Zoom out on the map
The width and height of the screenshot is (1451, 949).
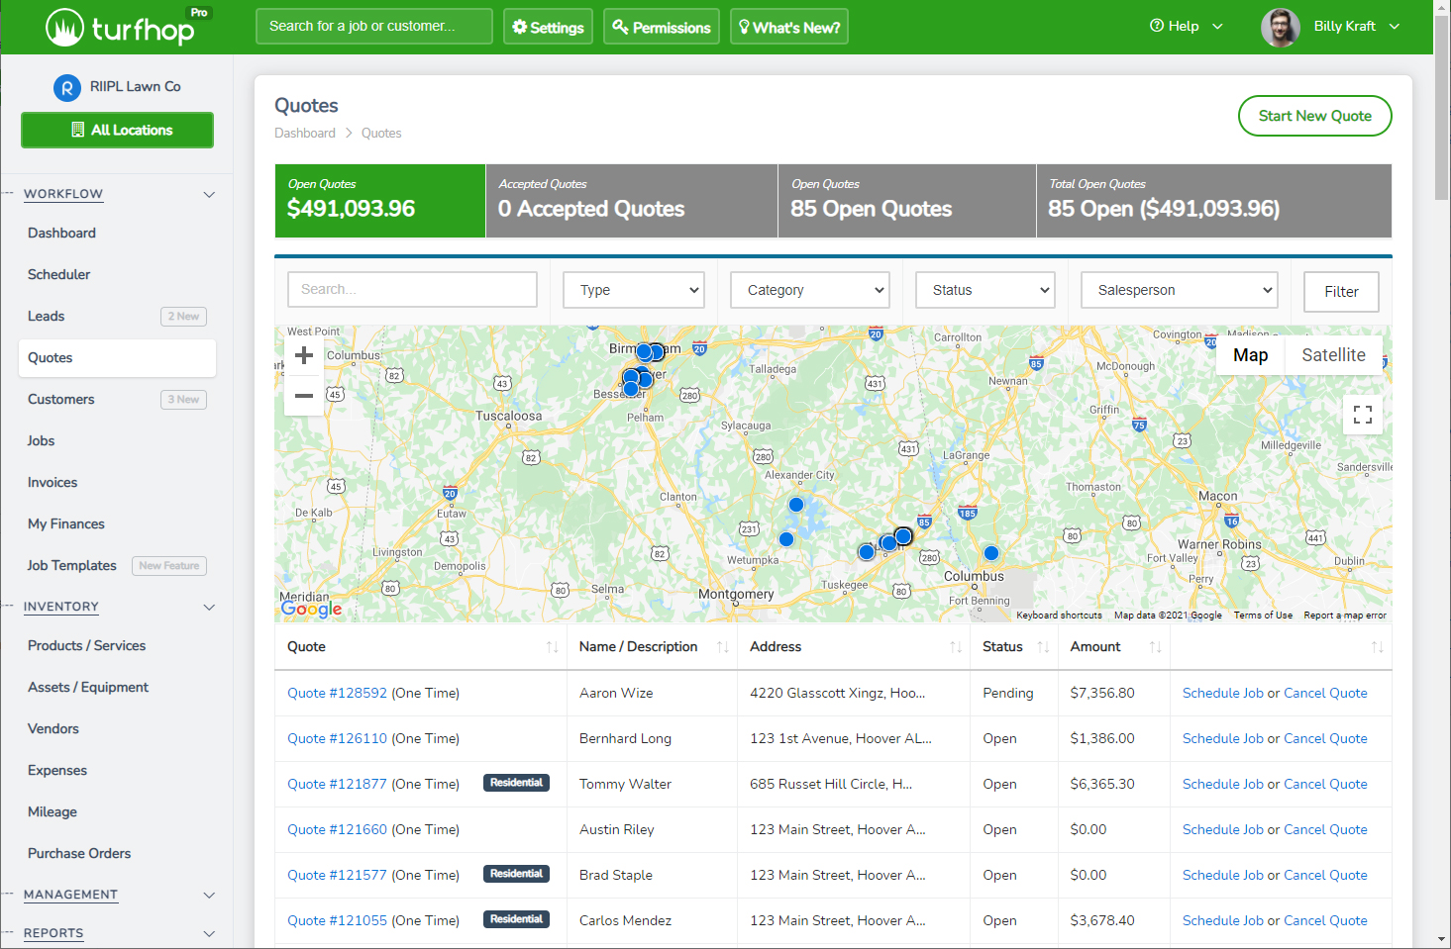[304, 396]
